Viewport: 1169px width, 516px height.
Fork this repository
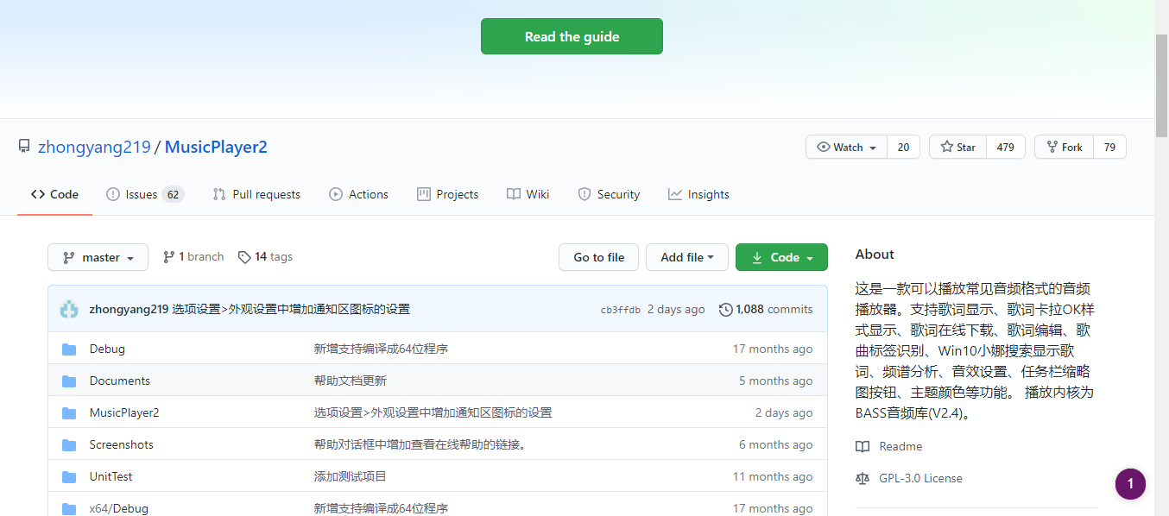(x=1064, y=147)
